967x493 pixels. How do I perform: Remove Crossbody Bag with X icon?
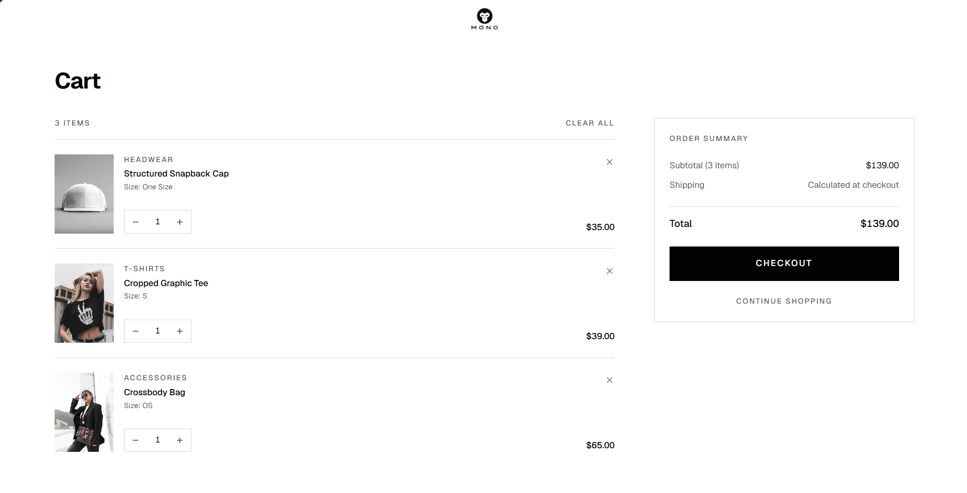609,380
